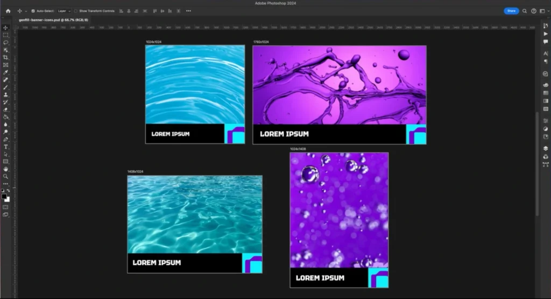Open the Properties panel icon
Image resolution: width=551 pixels, height=299 pixels.
[546, 121]
